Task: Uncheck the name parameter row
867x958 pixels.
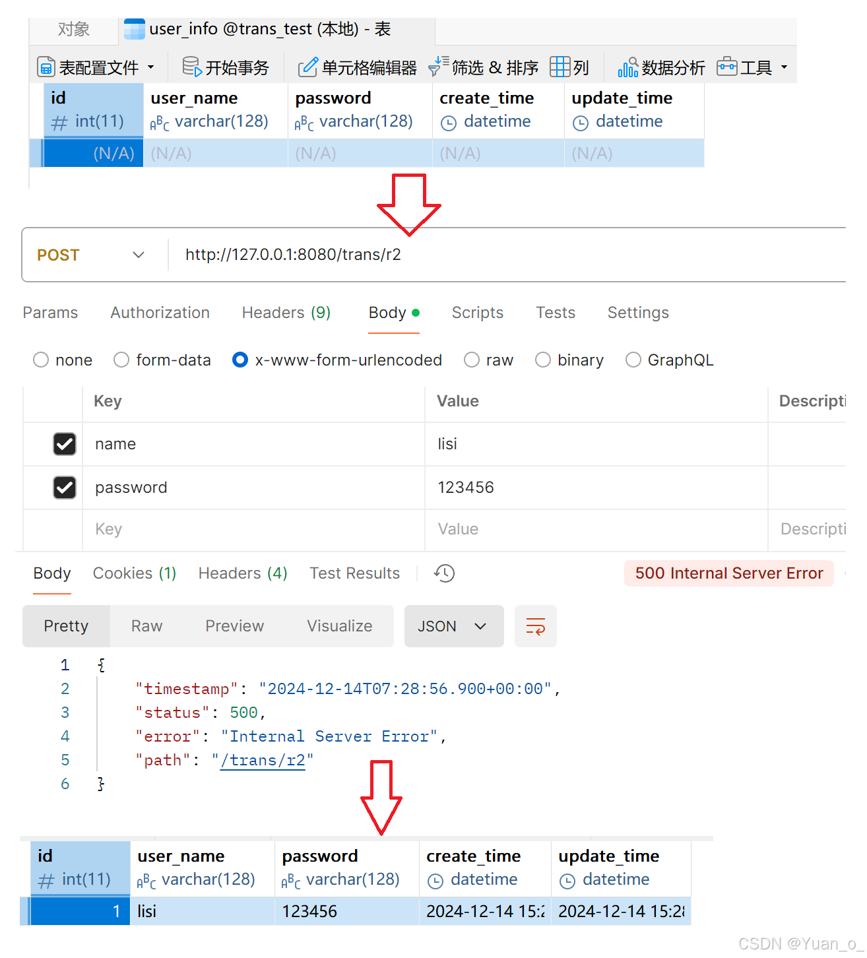Action: pyautogui.click(x=64, y=444)
